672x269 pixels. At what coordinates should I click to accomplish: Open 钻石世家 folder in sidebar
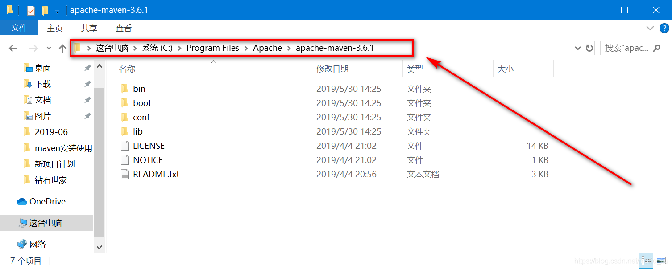(x=51, y=180)
